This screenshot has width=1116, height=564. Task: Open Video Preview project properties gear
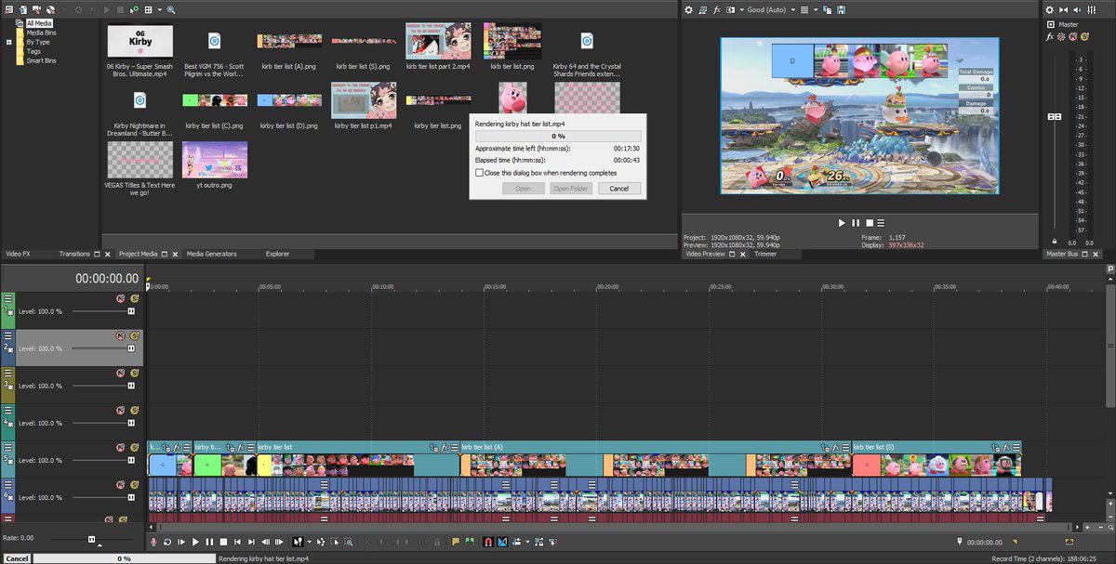(x=689, y=9)
